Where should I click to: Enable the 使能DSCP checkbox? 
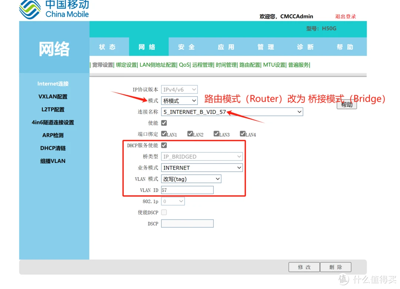(163, 212)
